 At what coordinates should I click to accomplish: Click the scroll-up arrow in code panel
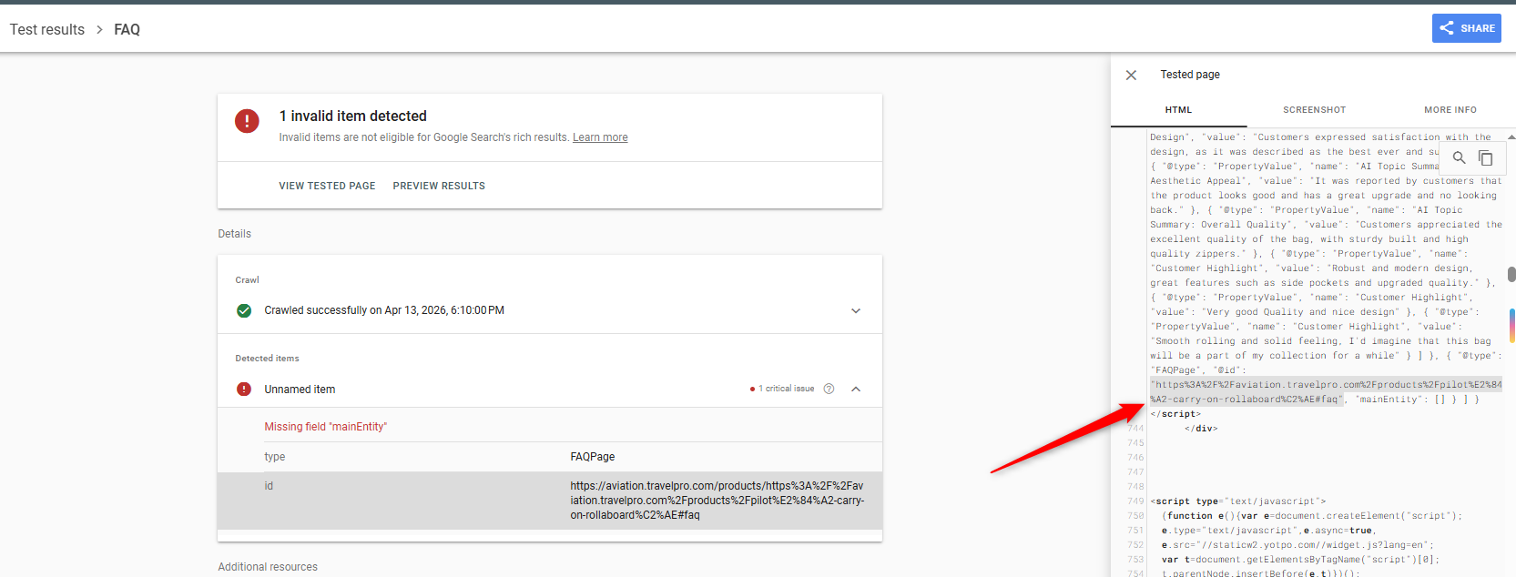coord(1511,137)
